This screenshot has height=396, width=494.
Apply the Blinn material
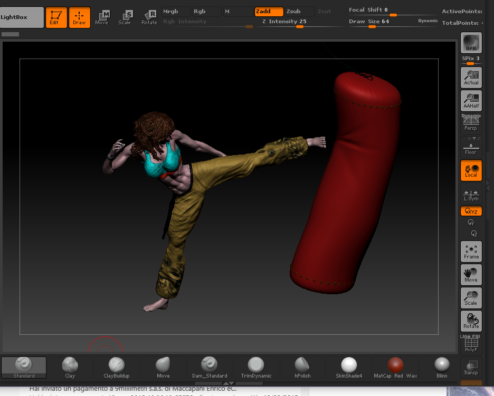[442, 368]
